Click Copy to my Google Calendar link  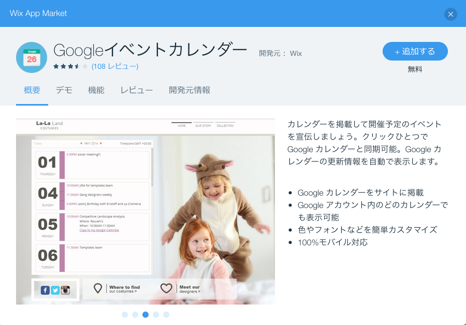[99, 230]
